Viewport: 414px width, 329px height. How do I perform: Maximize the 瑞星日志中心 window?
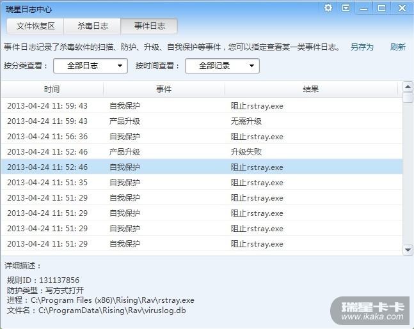(381, 8)
